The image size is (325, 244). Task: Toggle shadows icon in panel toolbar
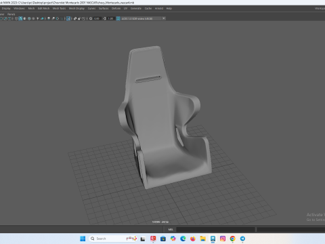42,18
